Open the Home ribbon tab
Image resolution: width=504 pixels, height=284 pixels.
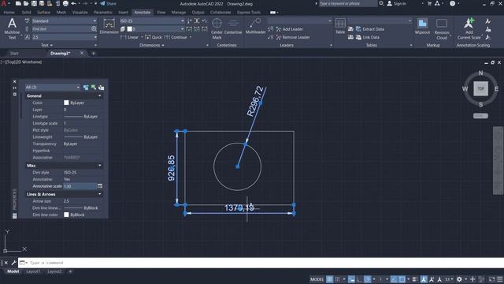[9, 13]
